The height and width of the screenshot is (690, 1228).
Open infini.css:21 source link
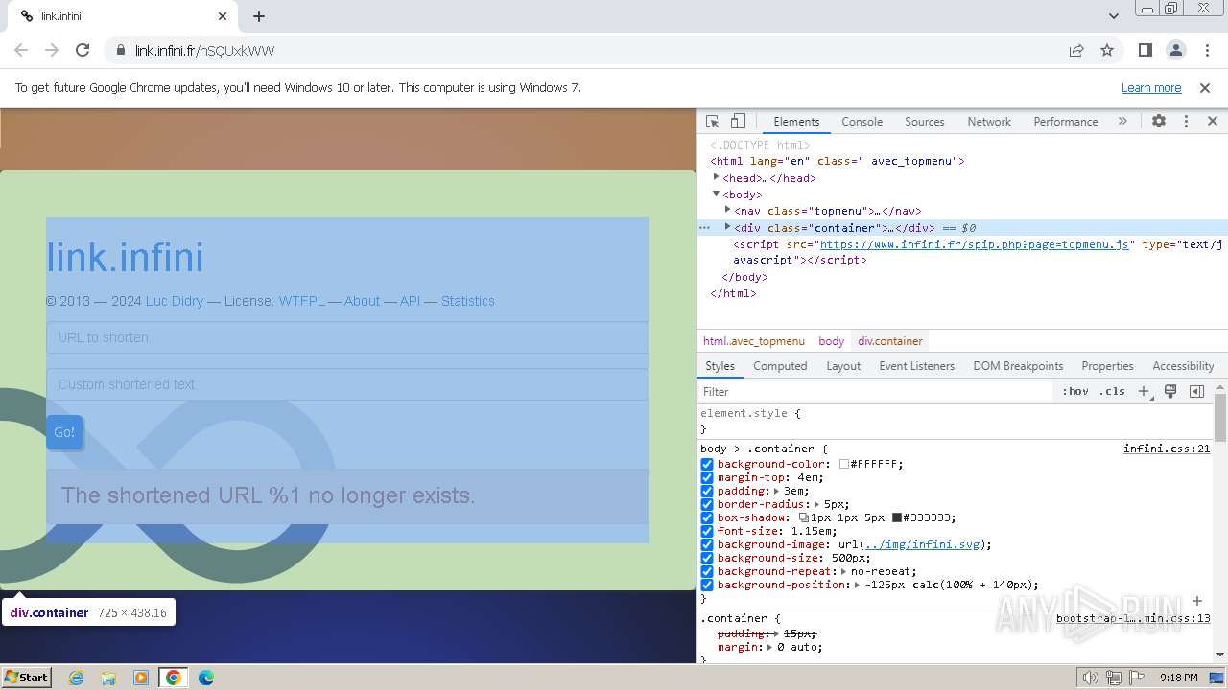pyautogui.click(x=1167, y=448)
